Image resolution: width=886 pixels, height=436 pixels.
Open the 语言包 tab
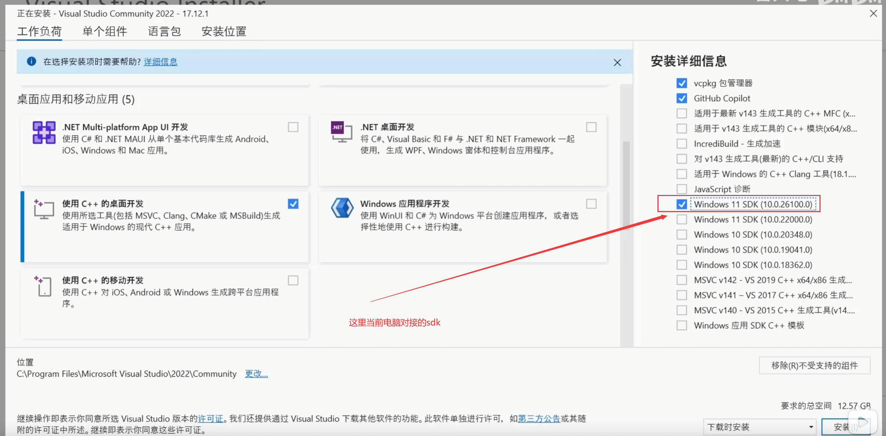coord(164,31)
